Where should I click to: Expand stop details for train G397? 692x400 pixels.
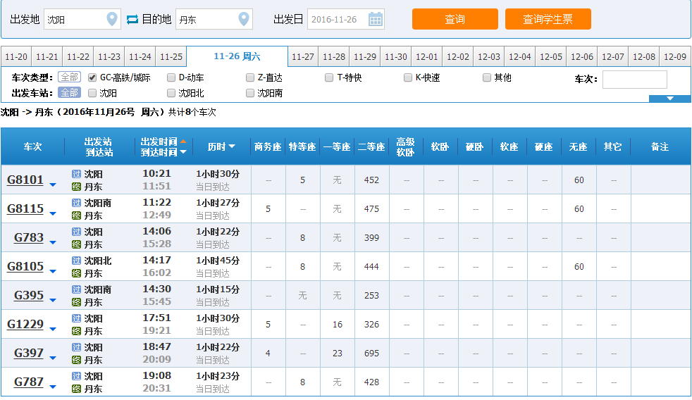coord(53,358)
